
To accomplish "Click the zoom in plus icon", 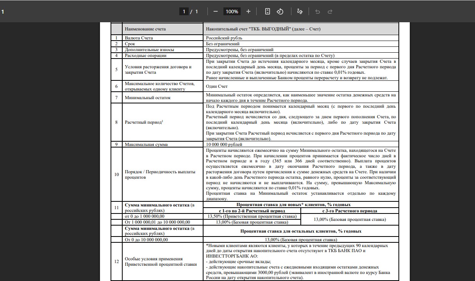I will click(x=248, y=11).
